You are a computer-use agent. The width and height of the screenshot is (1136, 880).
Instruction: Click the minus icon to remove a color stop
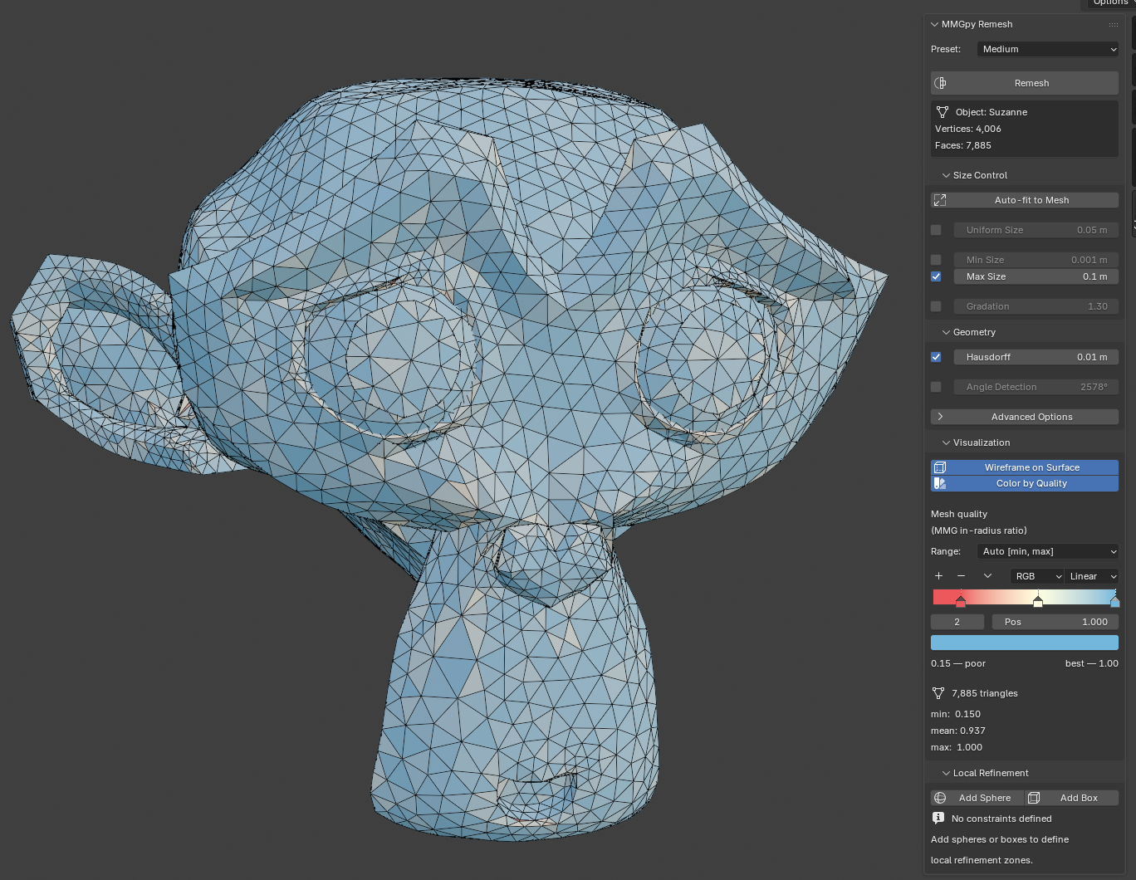click(961, 576)
